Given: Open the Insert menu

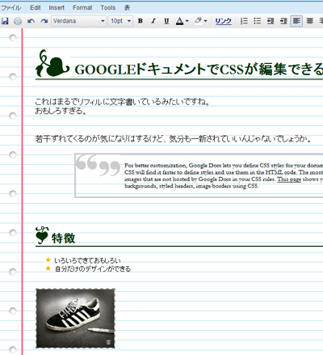Looking at the screenshot, I should point(57,7).
